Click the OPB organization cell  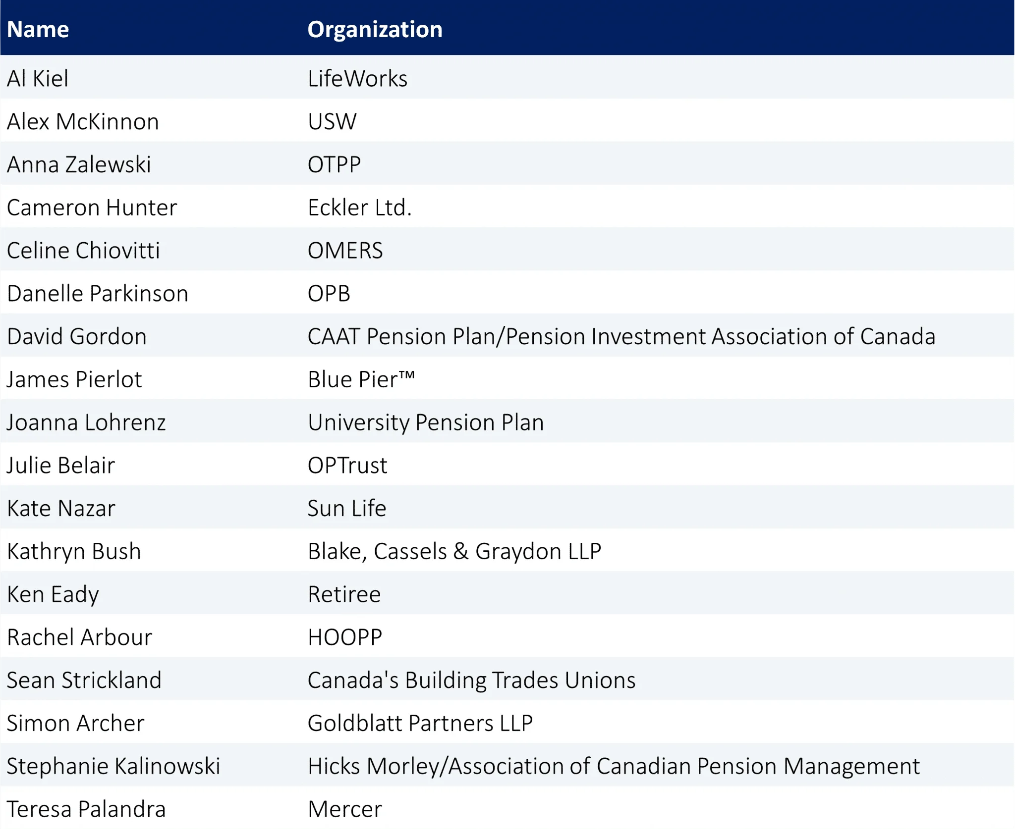329,293
